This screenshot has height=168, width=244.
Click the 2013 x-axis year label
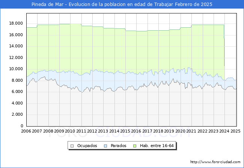pyautogui.click(x=103, y=131)
